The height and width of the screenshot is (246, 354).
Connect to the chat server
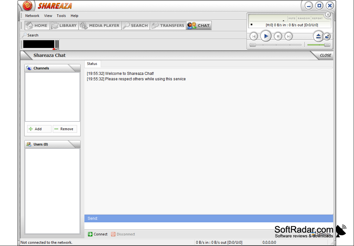98,234
